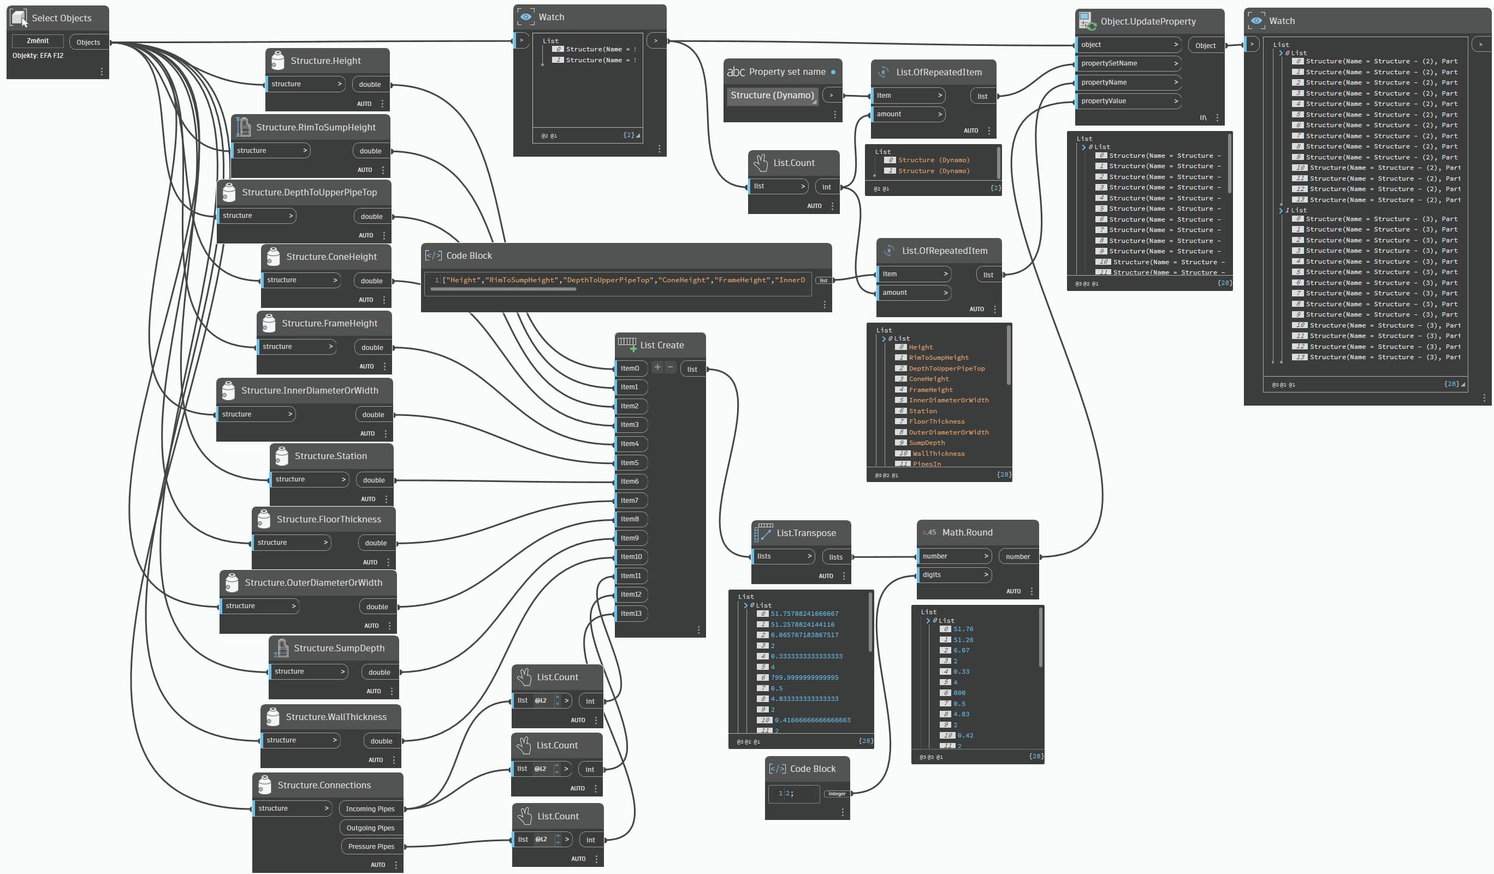Add an item port to List Create
Screen dimensions: 1494x874
pos(657,367)
